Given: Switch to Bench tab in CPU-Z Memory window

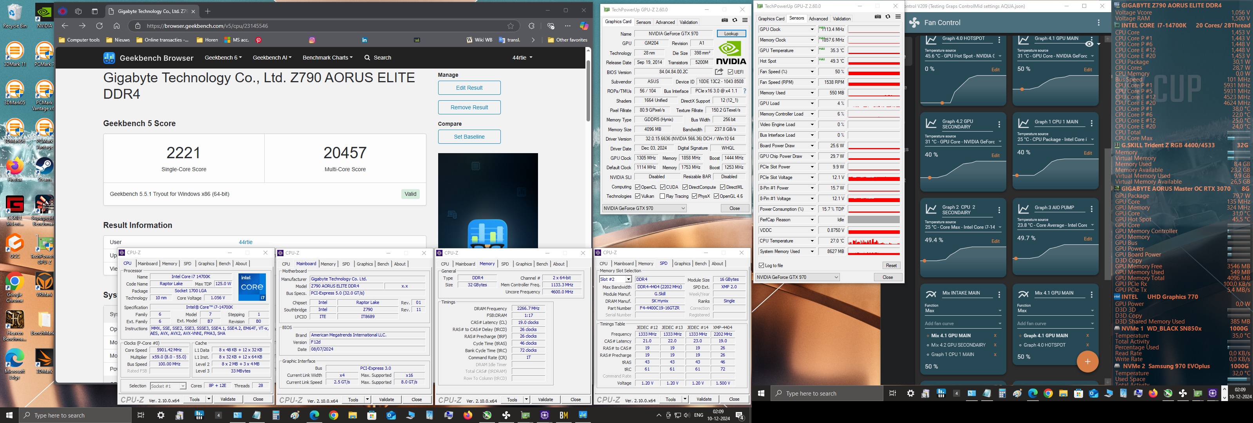Looking at the screenshot, I should pyautogui.click(x=542, y=264).
